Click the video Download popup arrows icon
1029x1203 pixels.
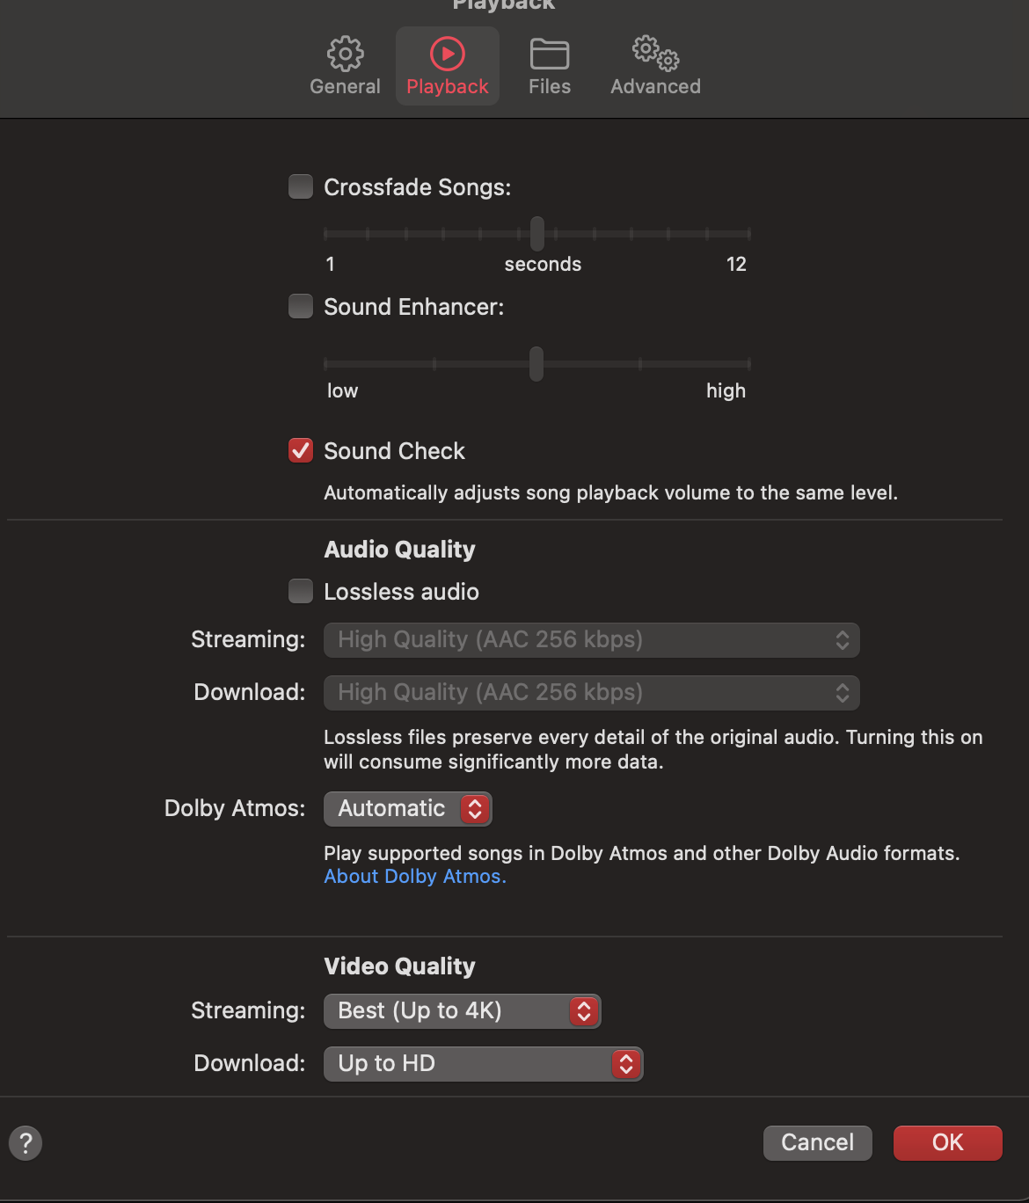[x=626, y=1064]
